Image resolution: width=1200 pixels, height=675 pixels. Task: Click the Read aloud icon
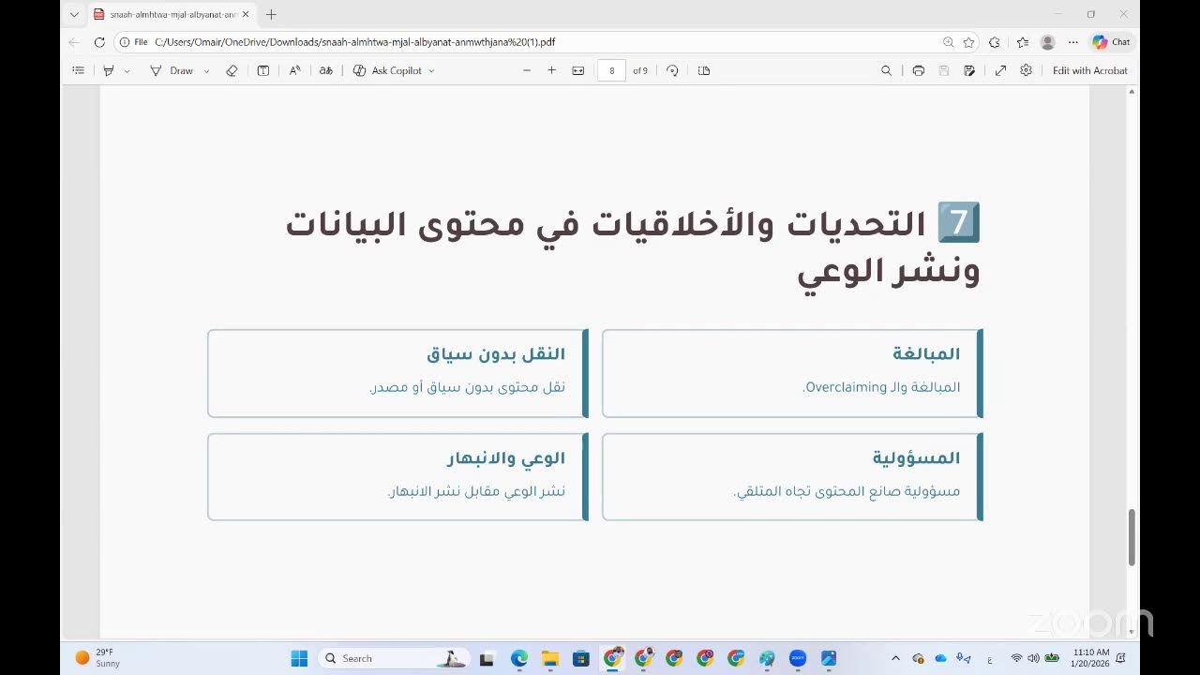(294, 70)
